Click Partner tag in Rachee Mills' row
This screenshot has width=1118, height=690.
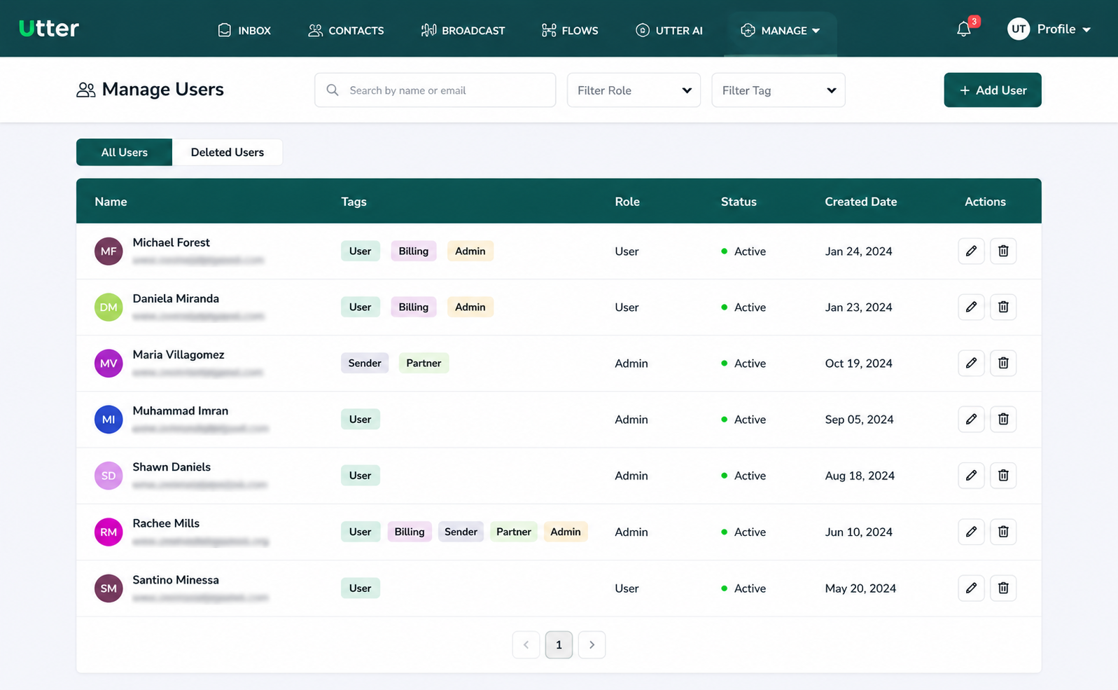point(514,532)
